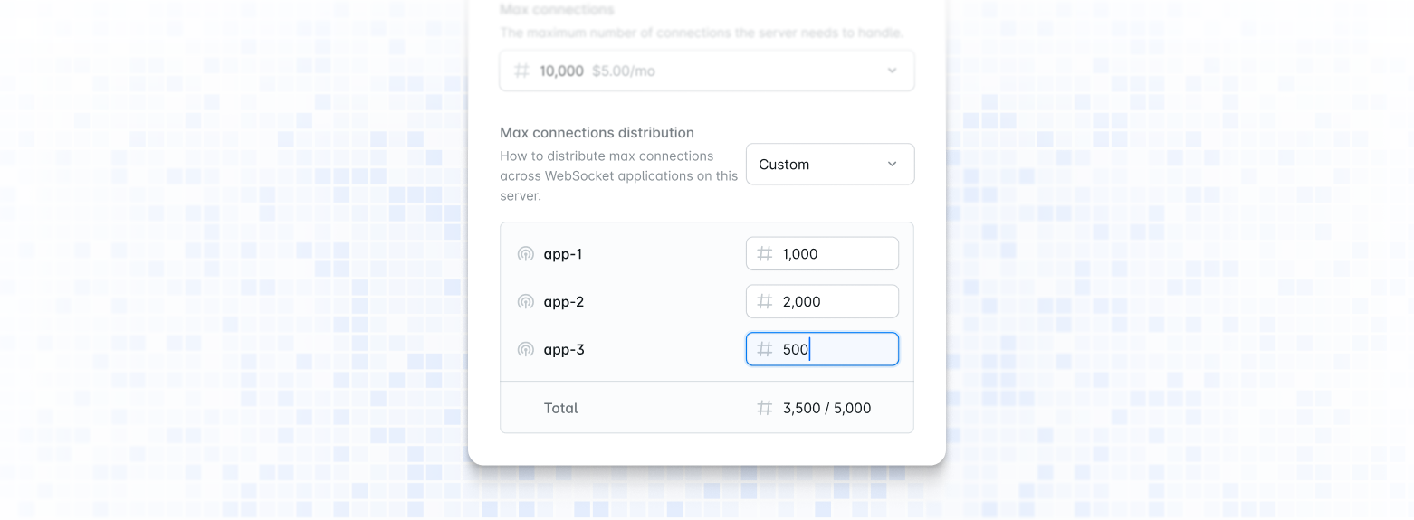This screenshot has width=1414, height=520.
Task: Expand the Max connections chevron arrow
Action: coord(892,71)
